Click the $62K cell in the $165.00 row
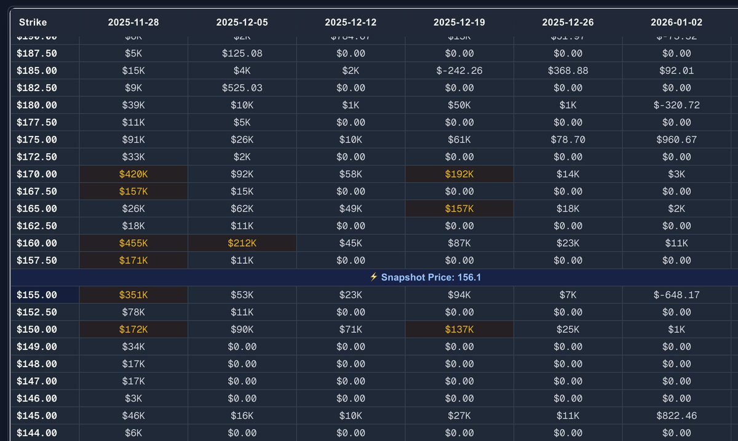 (x=242, y=209)
